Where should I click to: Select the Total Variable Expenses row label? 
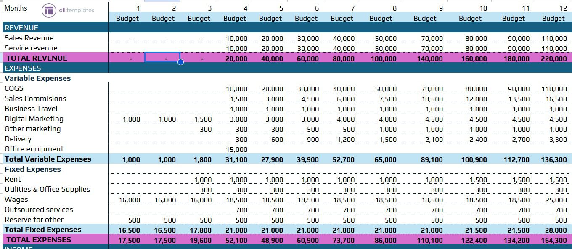[x=48, y=159]
